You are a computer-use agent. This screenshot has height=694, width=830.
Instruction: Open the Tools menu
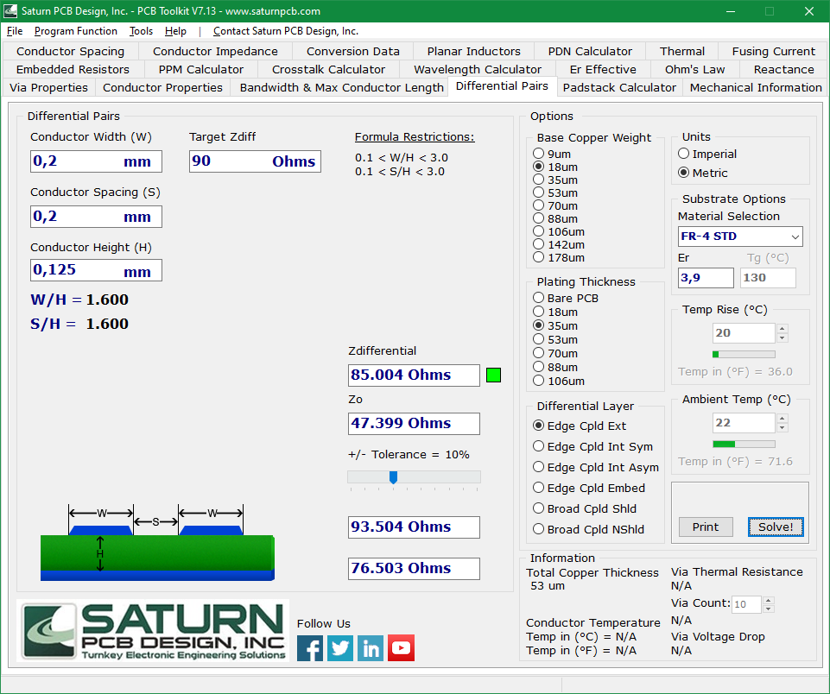141,31
